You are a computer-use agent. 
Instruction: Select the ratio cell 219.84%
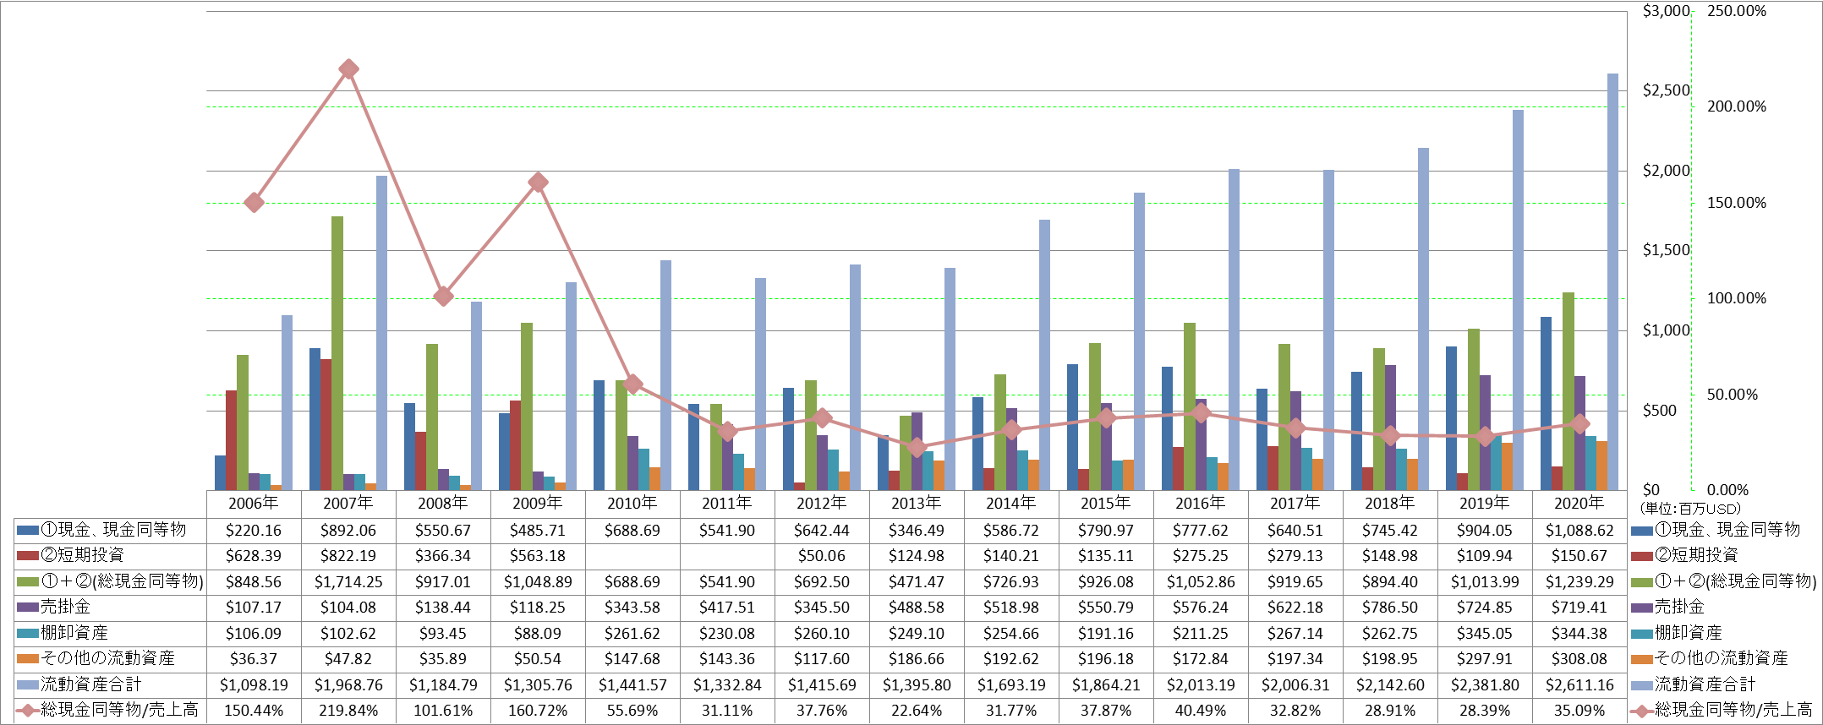[x=348, y=711]
